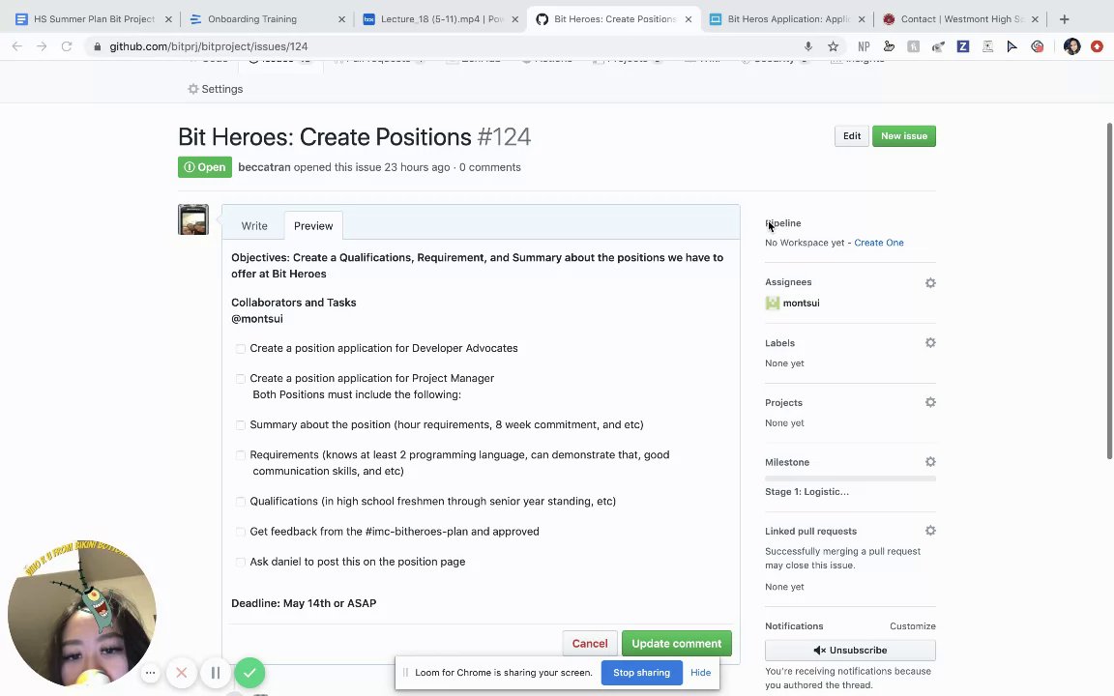Click the Projects gear icon in sidebar
Viewport: 1114px width, 696px height.
[x=930, y=403]
